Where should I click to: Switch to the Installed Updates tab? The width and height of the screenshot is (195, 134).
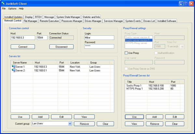tap(13, 17)
